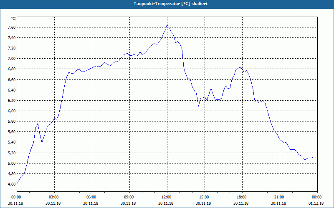Click the 5,00 y-axis label

(x=12, y=163)
